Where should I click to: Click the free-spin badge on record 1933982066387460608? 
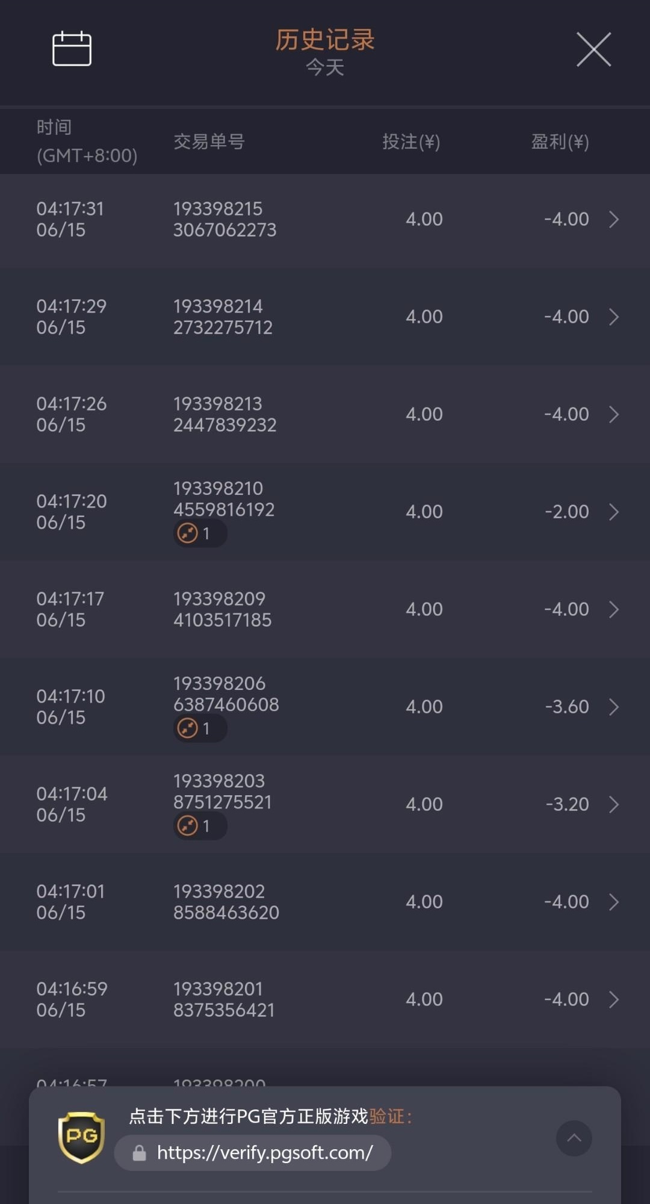(x=200, y=728)
